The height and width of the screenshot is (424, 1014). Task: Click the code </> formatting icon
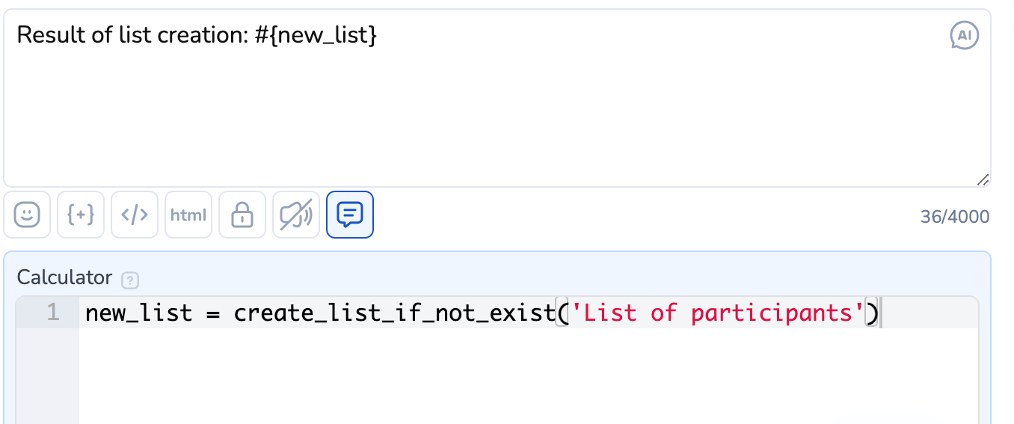(135, 215)
